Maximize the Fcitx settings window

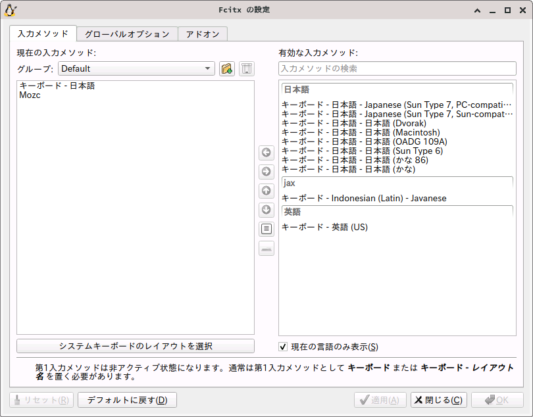click(507, 11)
